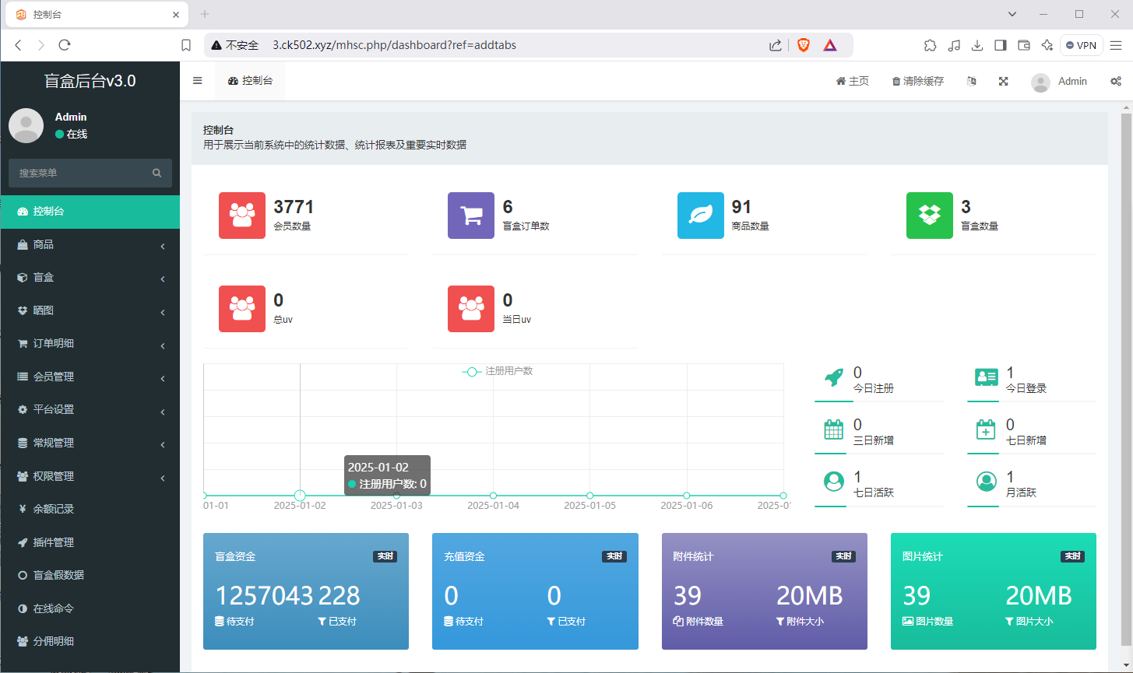This screenshot has height=673, width=1133.
Task: Open 在线命令 in the sidebar
Action: click(x=90, y=608)
